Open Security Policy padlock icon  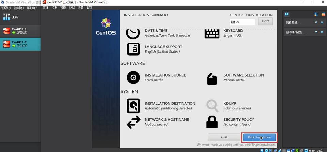click(x=212, y=122)
